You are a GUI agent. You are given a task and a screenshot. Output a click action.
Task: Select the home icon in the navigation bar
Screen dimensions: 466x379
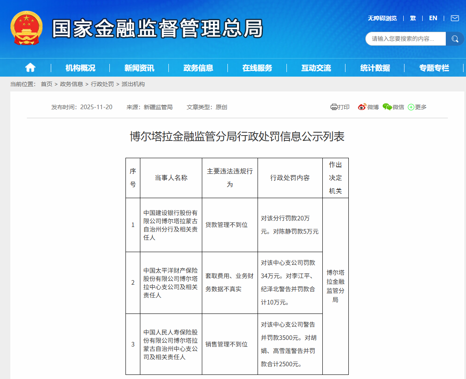coord(30,68)
